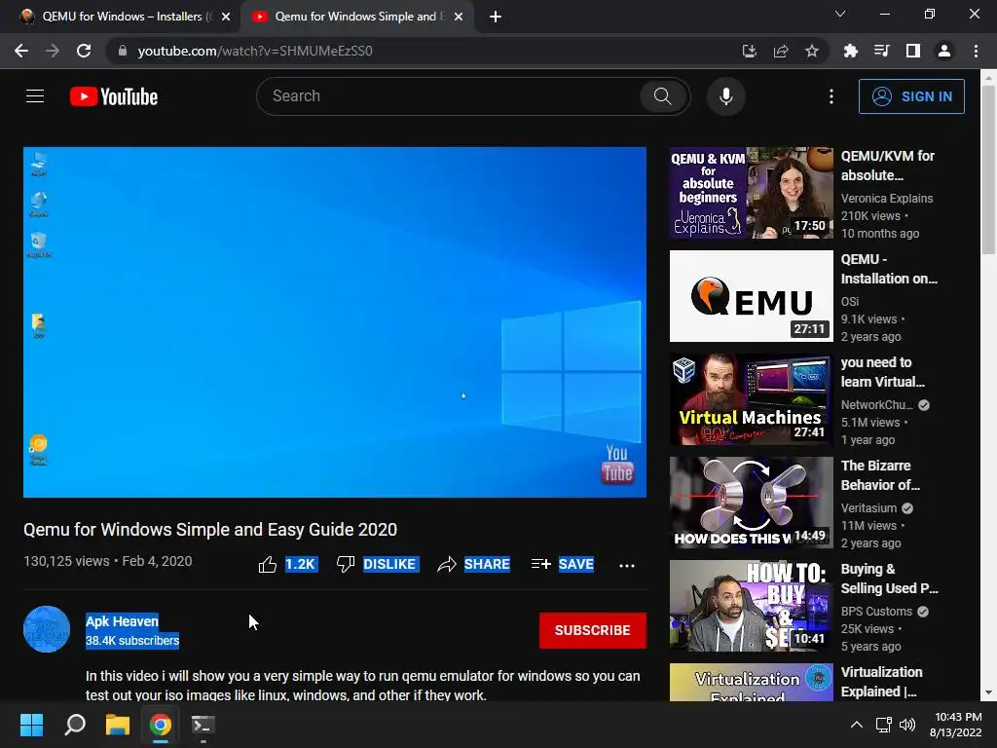Screen dimensions: 997x748
Task: Open 'you need to learn Virtual...' title
Action: pyautogui.click(x=882, y=372)
